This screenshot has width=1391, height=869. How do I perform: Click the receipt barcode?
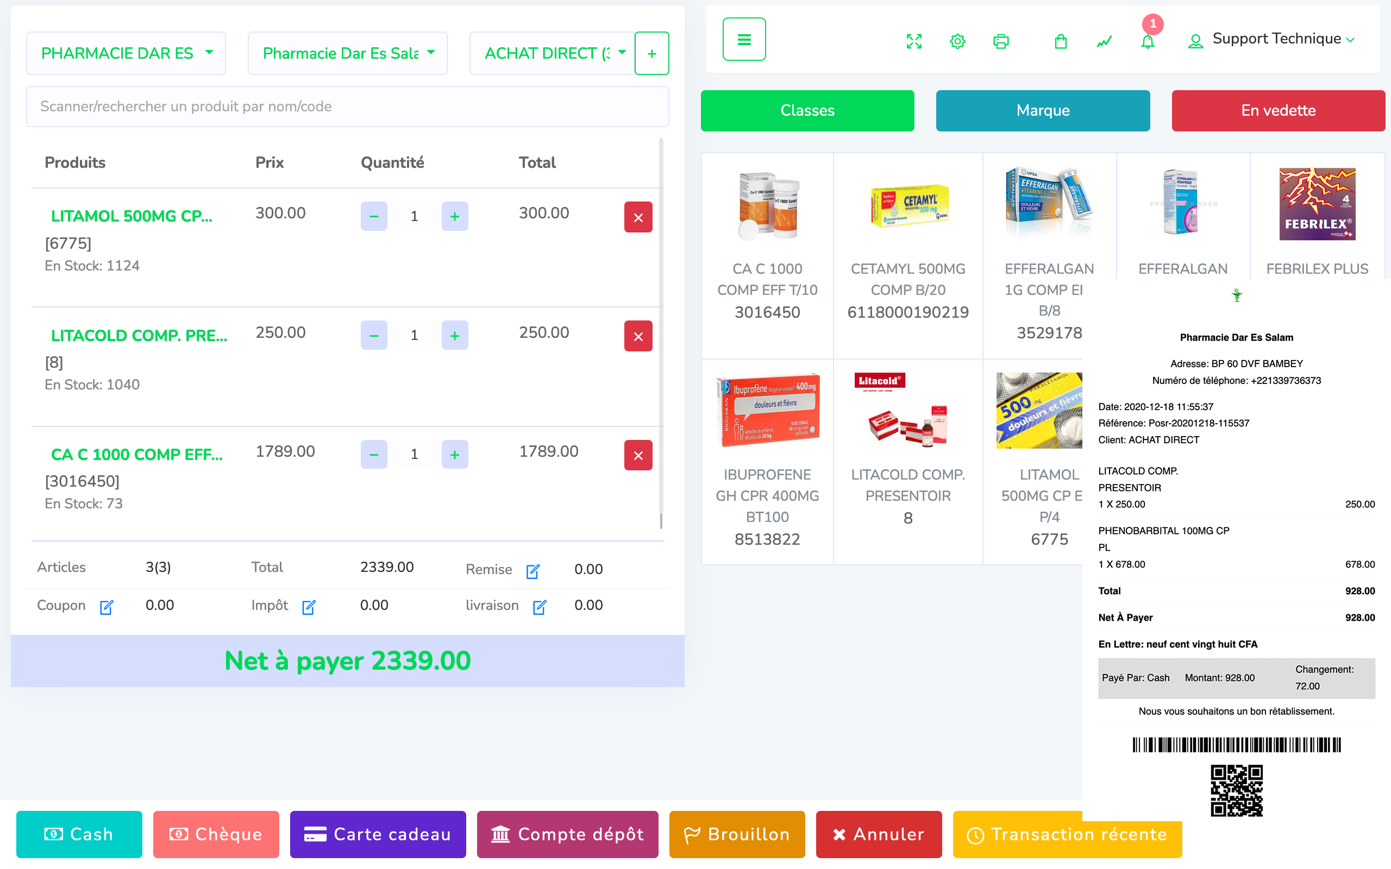coord(1237,745)
